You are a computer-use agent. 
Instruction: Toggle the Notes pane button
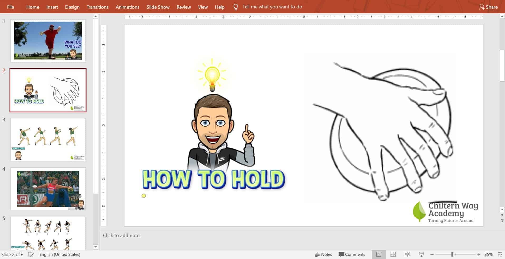coord(323,255)
